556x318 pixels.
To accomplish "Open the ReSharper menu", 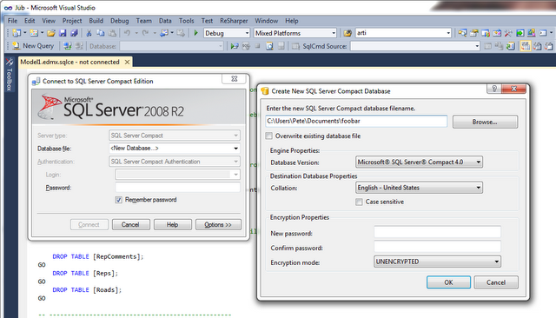I will tap(234, 21).
